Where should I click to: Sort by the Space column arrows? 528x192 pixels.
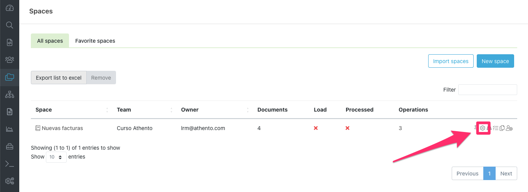tap(107, 110)
